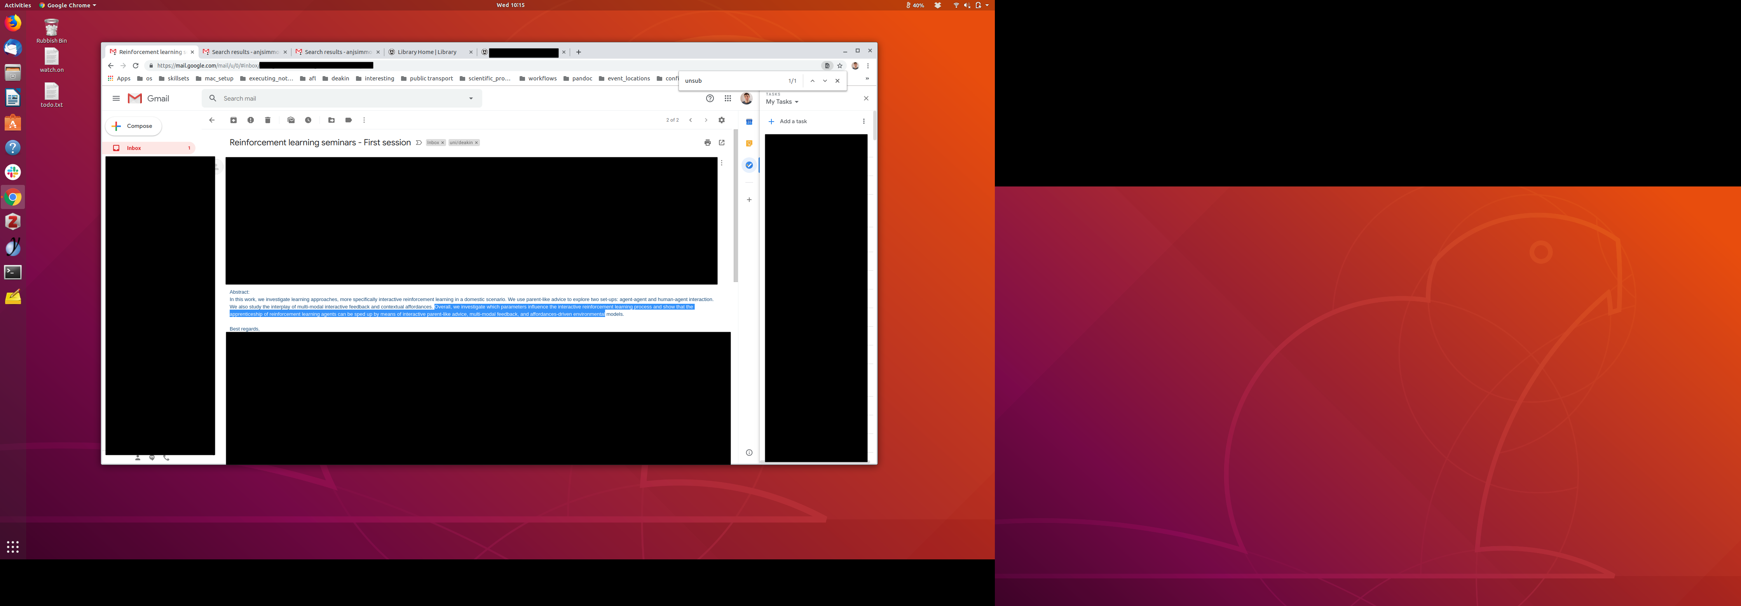Archive the open email
The height and width of the screenshot is (606, 1741).
click(x=233, y=120)
